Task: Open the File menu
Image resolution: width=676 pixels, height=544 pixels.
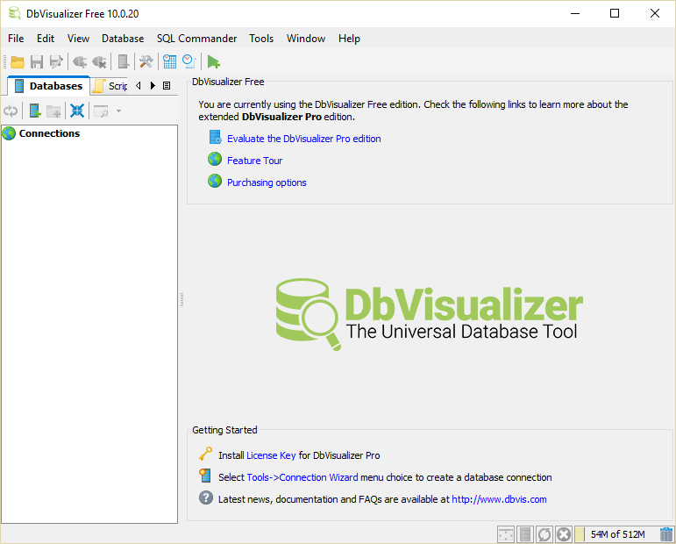Action: click(x=16, y=39)
